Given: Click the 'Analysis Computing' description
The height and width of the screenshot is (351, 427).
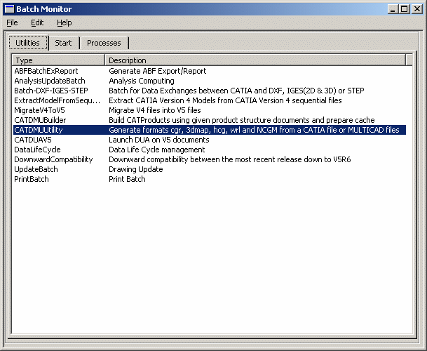Looking at the screenshot, I should point(142,81).
